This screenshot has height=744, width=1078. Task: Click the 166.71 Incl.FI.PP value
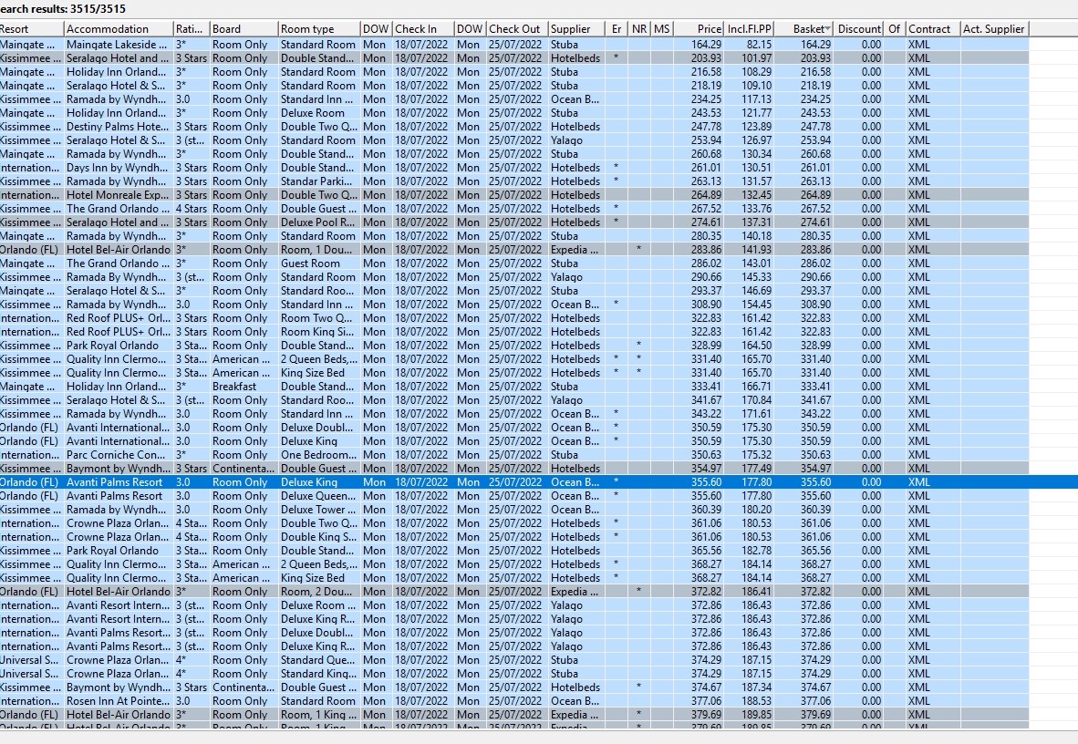756,387
